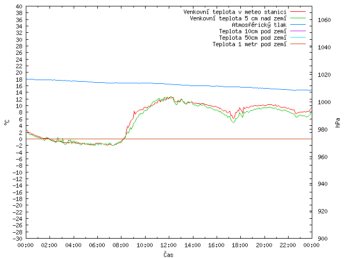Click the x-axis tick label '02:00'
Screen dimensions: 344x258
[49, 245]
